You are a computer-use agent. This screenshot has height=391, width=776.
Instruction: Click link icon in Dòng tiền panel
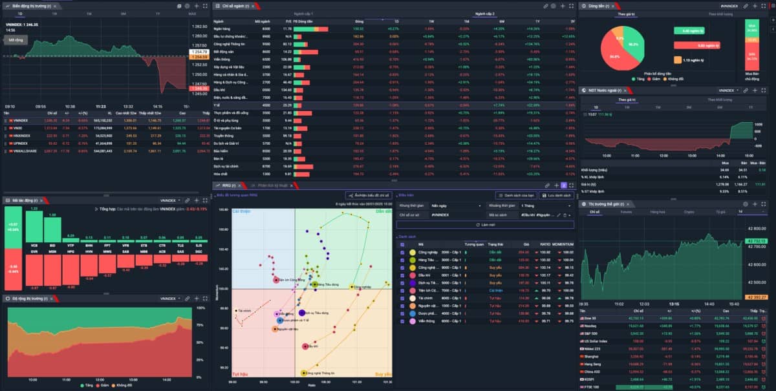[x=746, y=6]
